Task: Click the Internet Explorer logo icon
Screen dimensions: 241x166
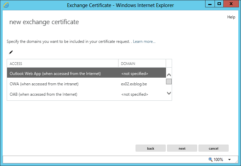Action: click(6, 5)
